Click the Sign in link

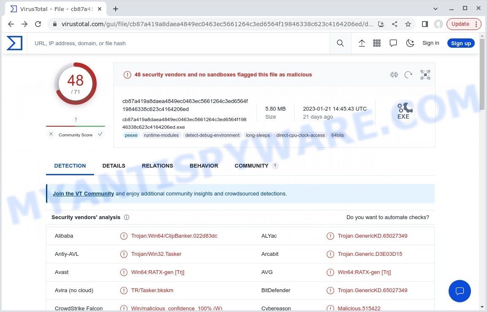pos(431,43)
